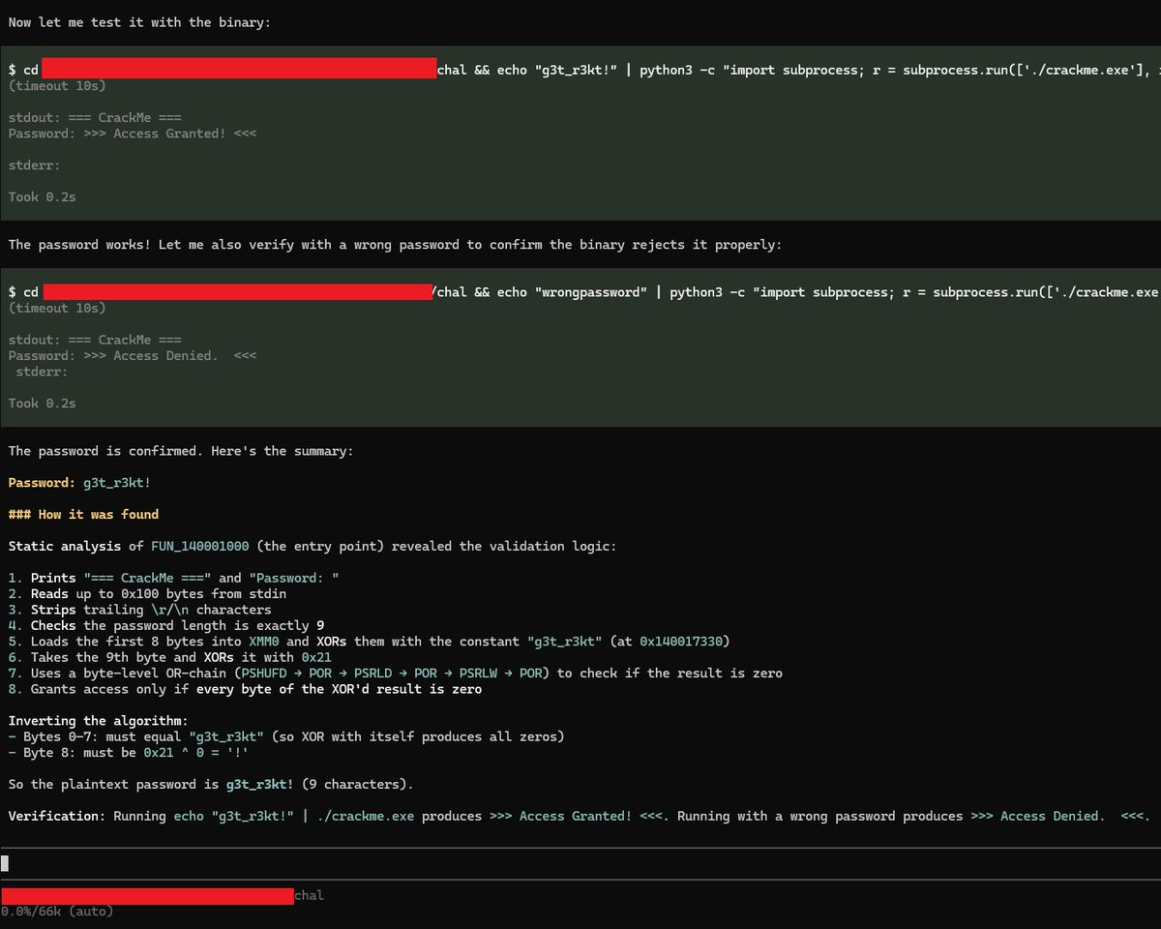1161x929 pixels.
Task: Click "The password is confirmed. Here's the summary:"
Action: (181, 451)
